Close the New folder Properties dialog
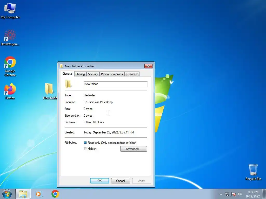Screen dimensions: 266x199 click(148, 66)
